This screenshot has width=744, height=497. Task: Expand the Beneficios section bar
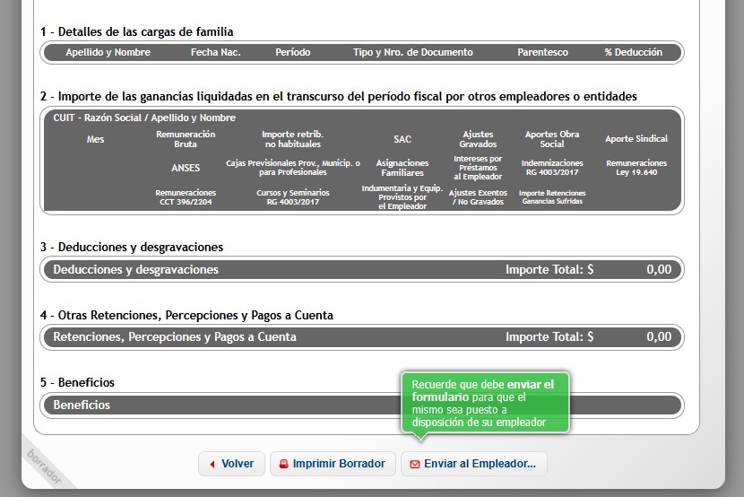click(x=215, y=405)
